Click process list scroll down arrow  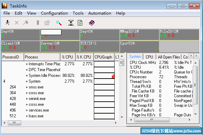click(x=122, y=117)
